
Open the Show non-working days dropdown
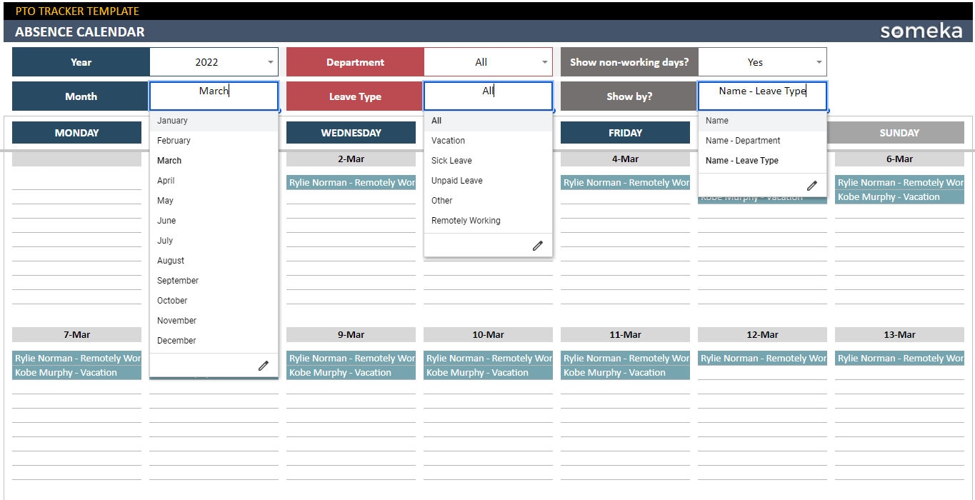click(x=818, y=61)
